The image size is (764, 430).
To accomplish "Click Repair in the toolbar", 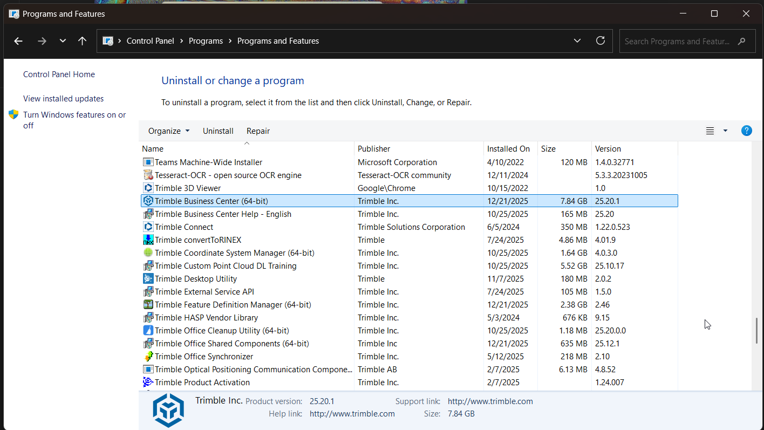I will [258, 131].
